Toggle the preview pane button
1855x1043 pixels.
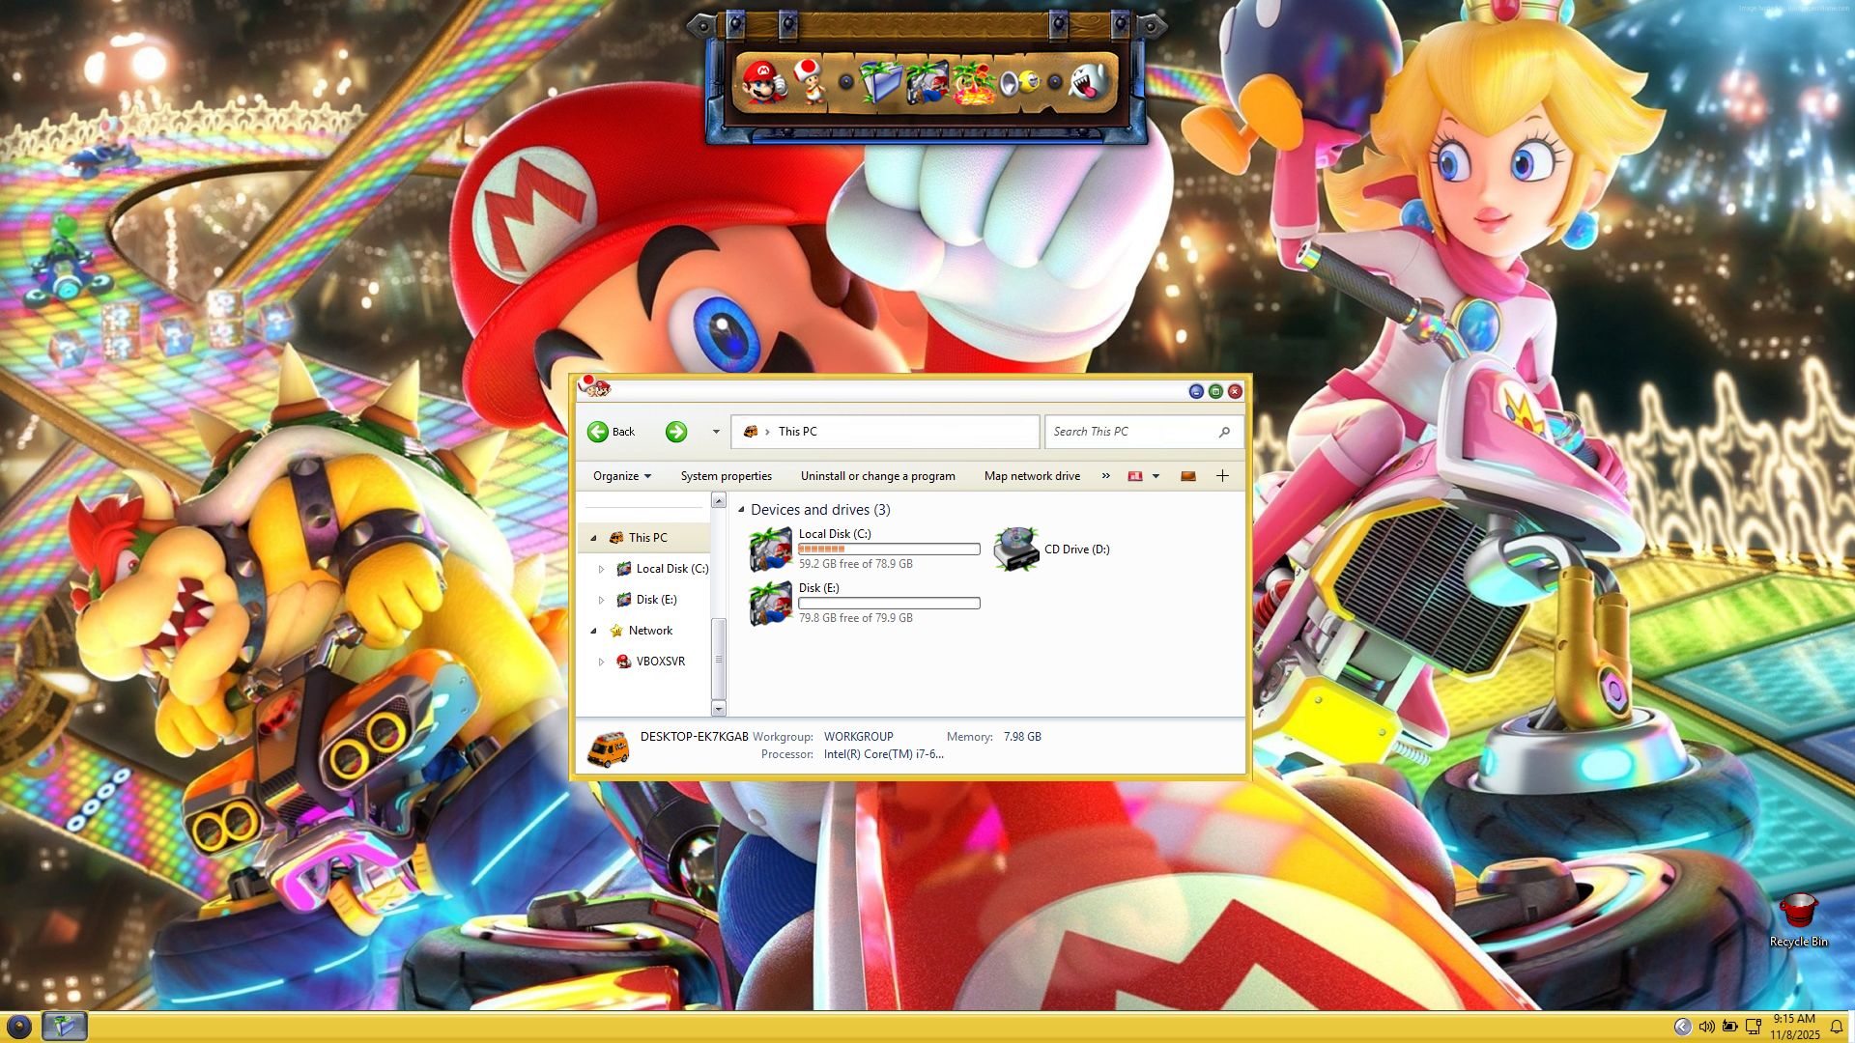[x=1188, y=476]
